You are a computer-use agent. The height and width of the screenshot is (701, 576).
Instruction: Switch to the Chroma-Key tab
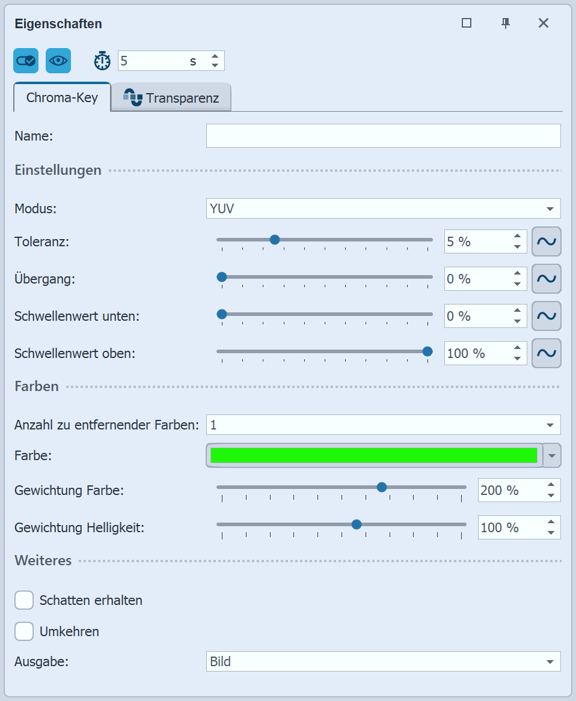pos(61,97)
